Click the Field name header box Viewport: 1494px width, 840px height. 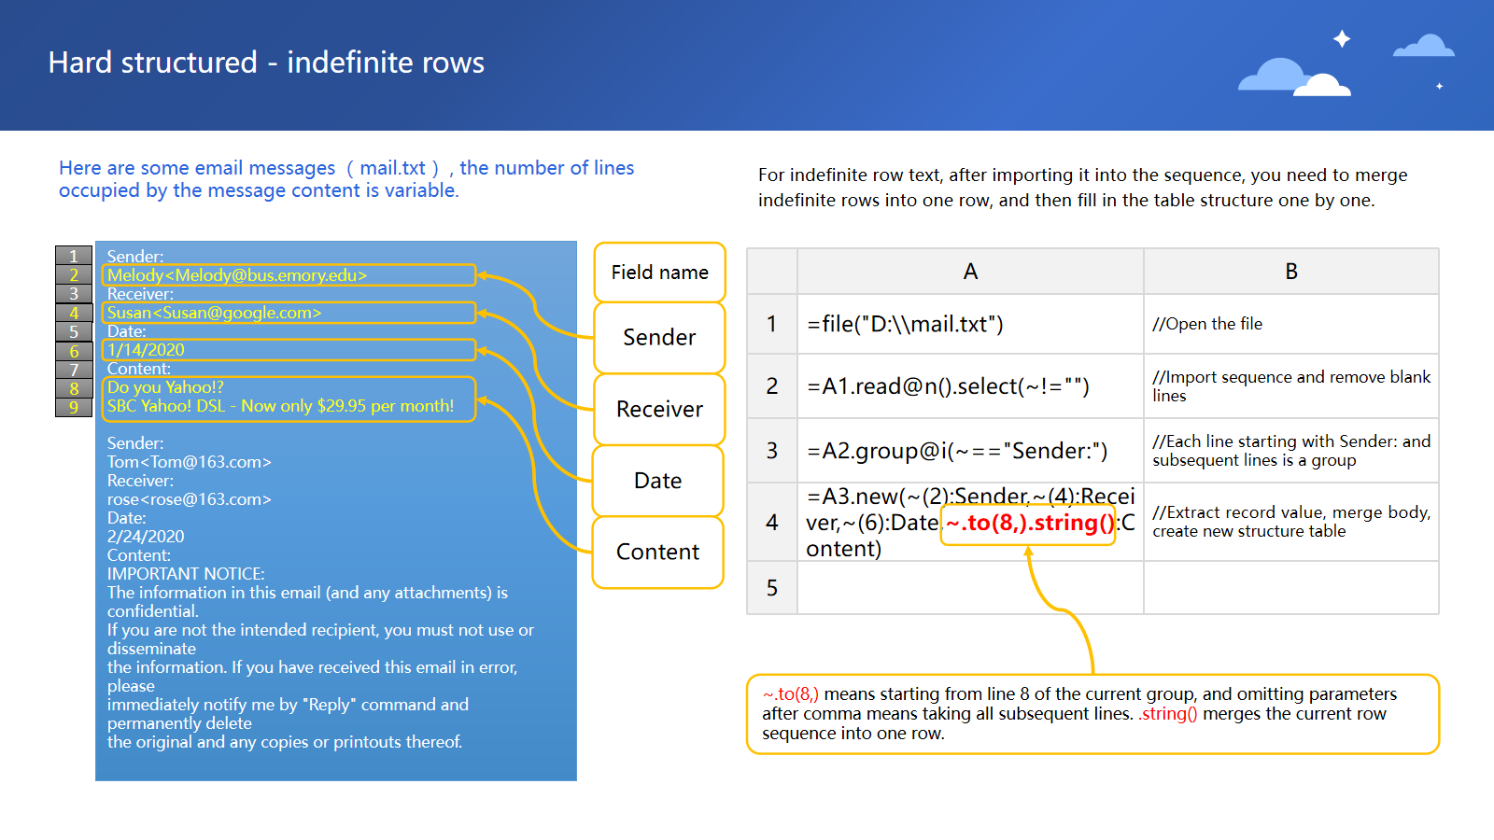659,273
